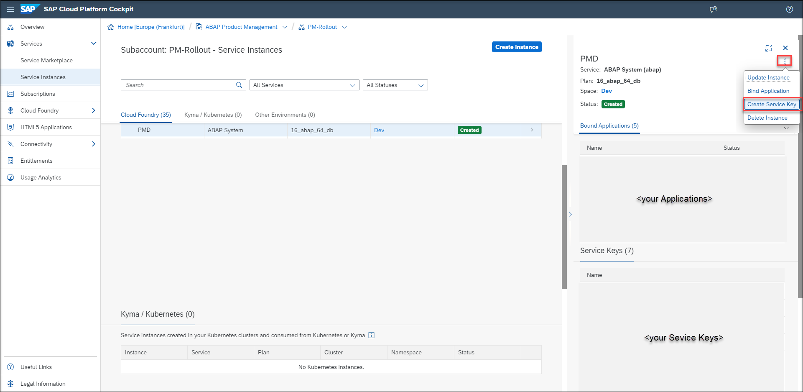Click the Create Instance button

517,47
